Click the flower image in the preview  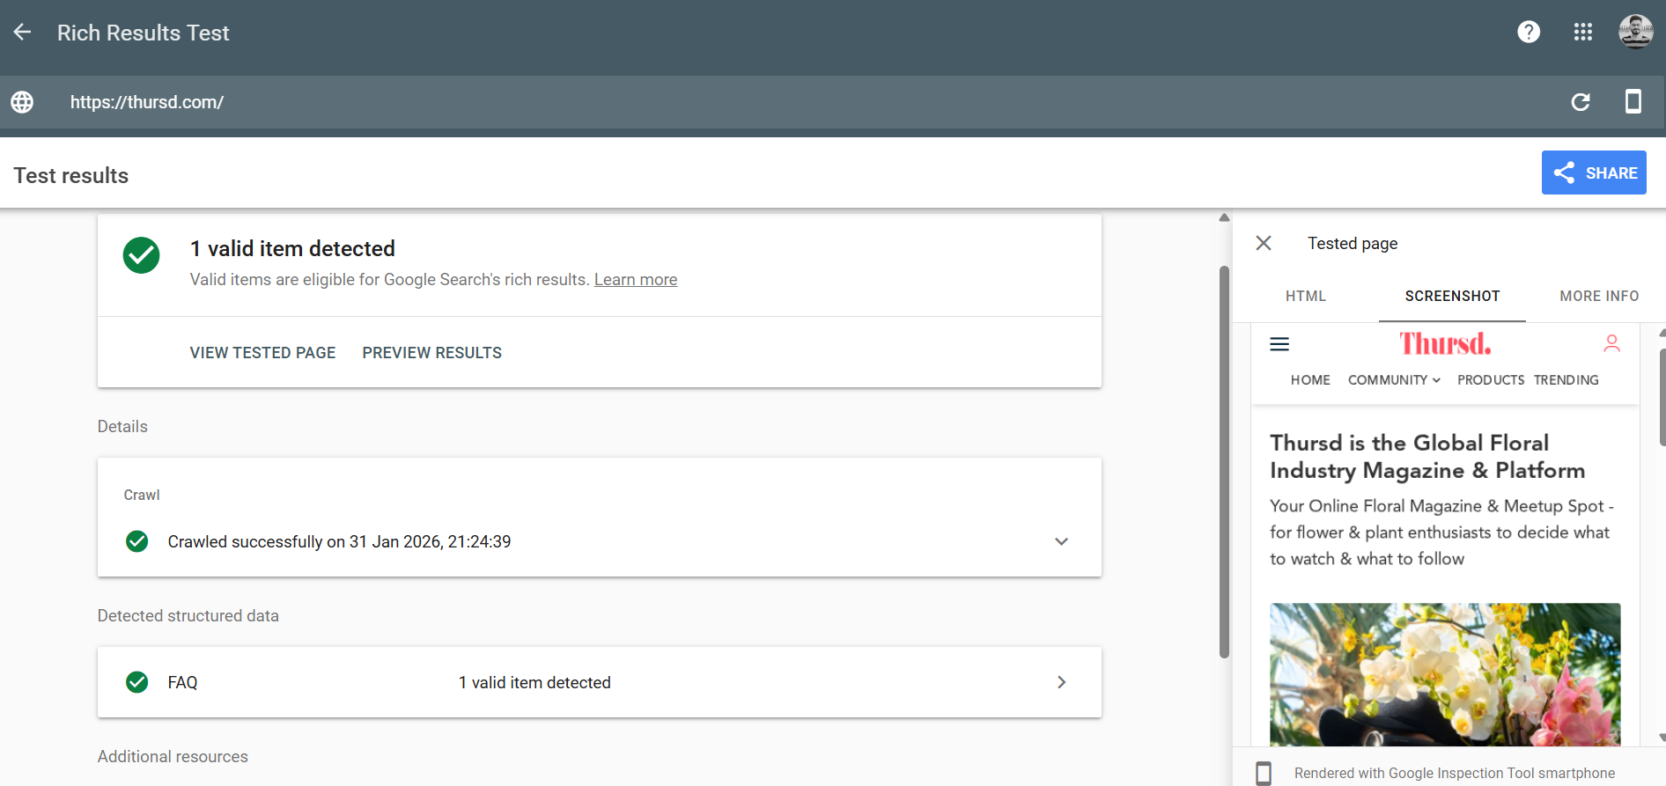[x=1445, y=674]
